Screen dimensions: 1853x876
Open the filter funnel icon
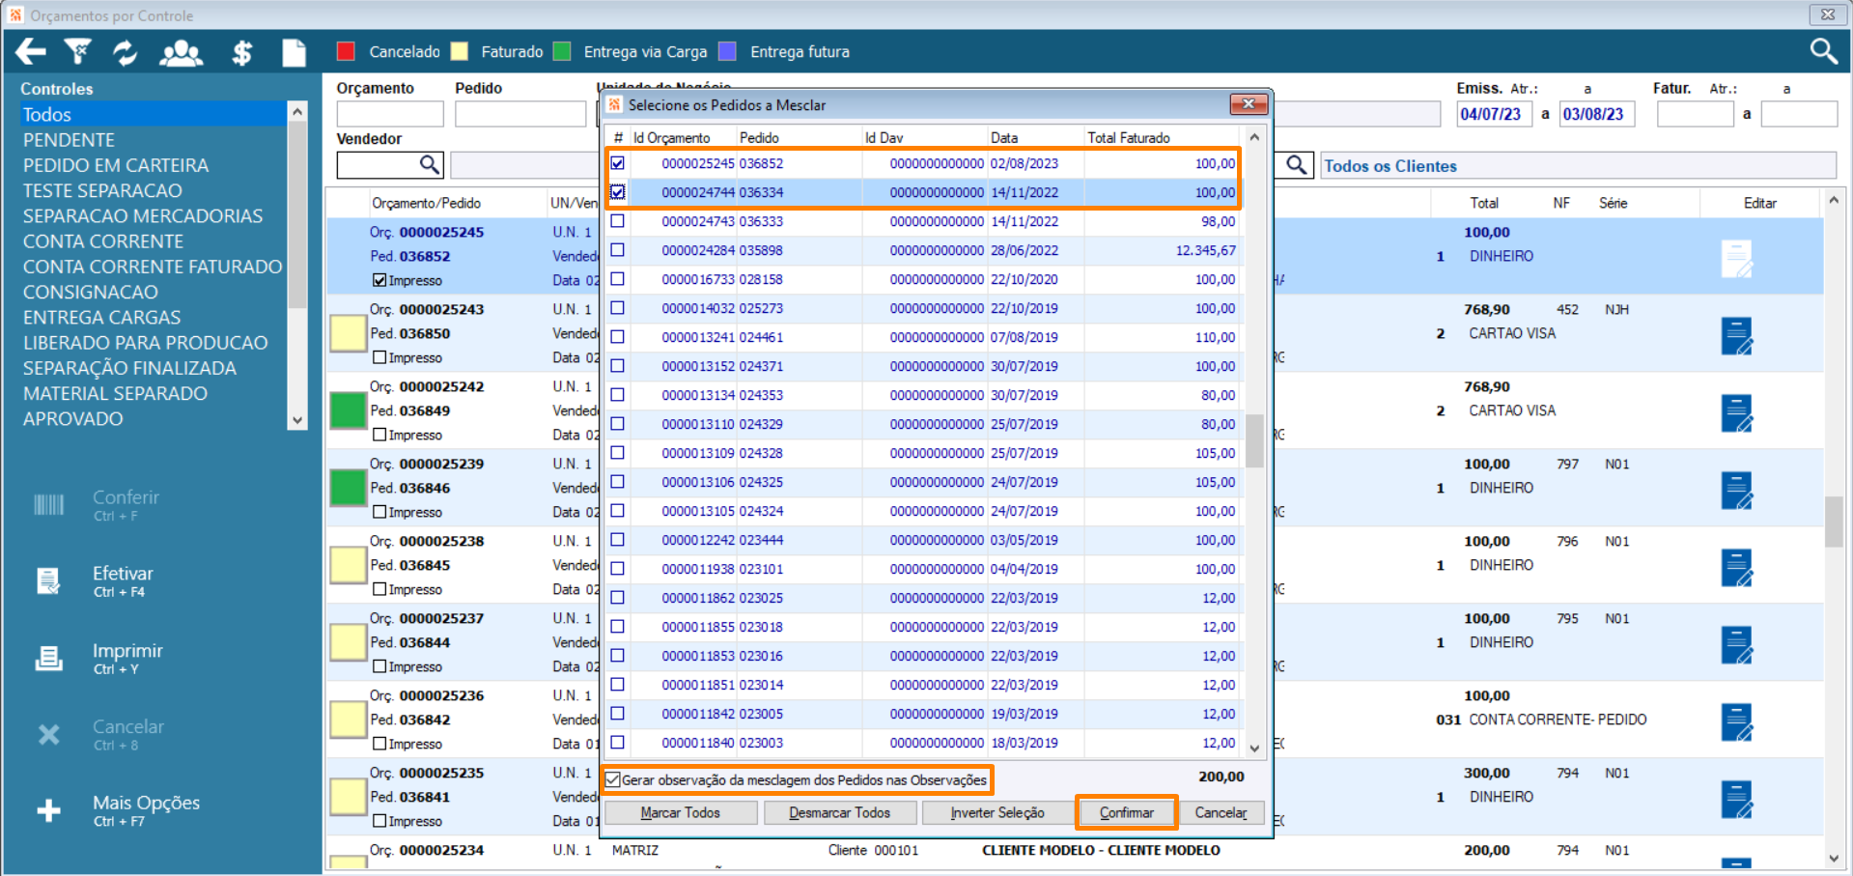coord(77,52)
